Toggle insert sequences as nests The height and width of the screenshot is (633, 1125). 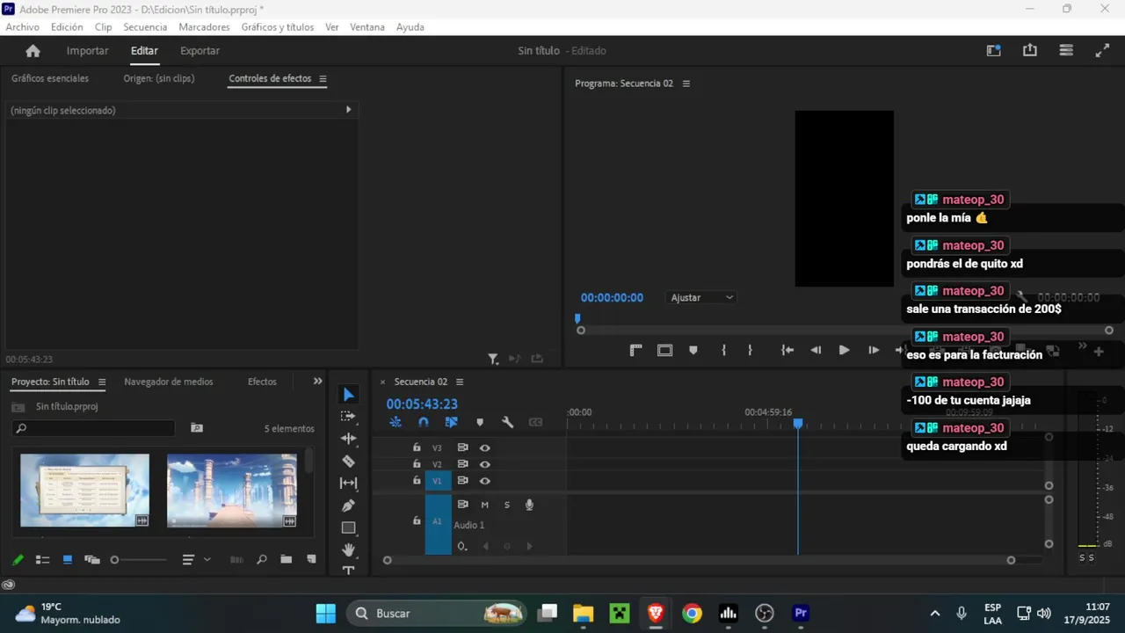pyautogui.click(x=396, y=422)
